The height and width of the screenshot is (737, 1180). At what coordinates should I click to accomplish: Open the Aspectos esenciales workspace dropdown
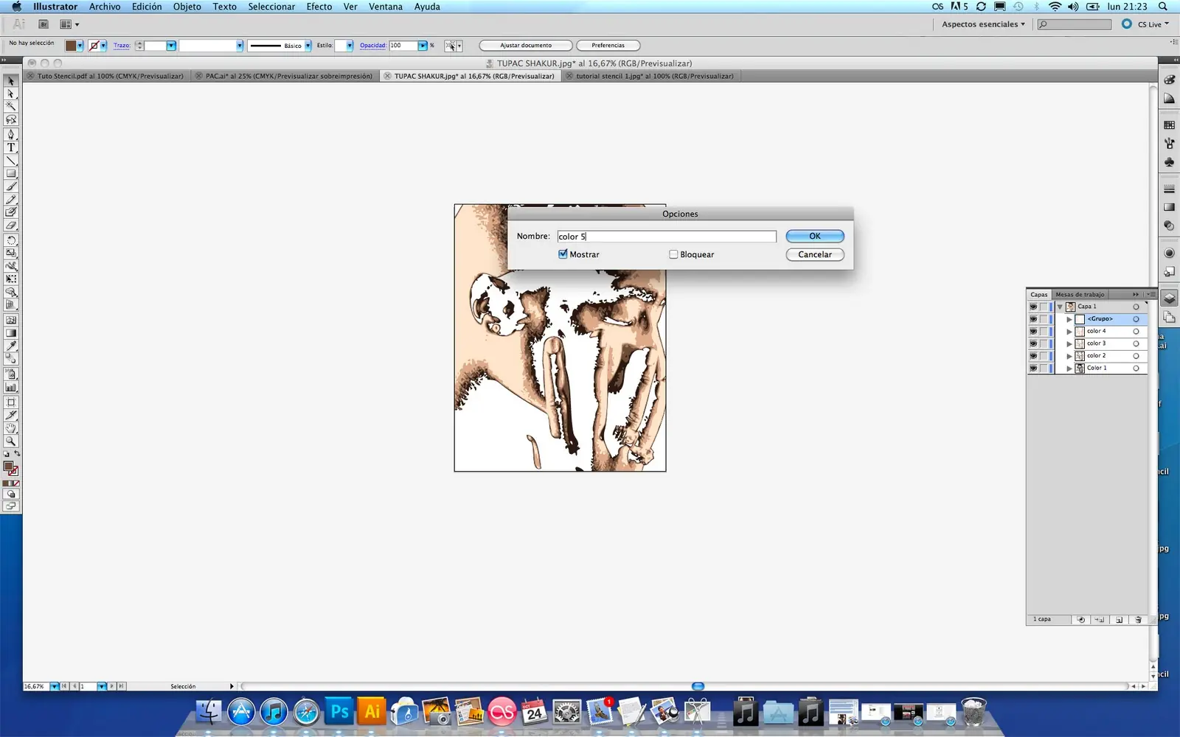[983, 24]
